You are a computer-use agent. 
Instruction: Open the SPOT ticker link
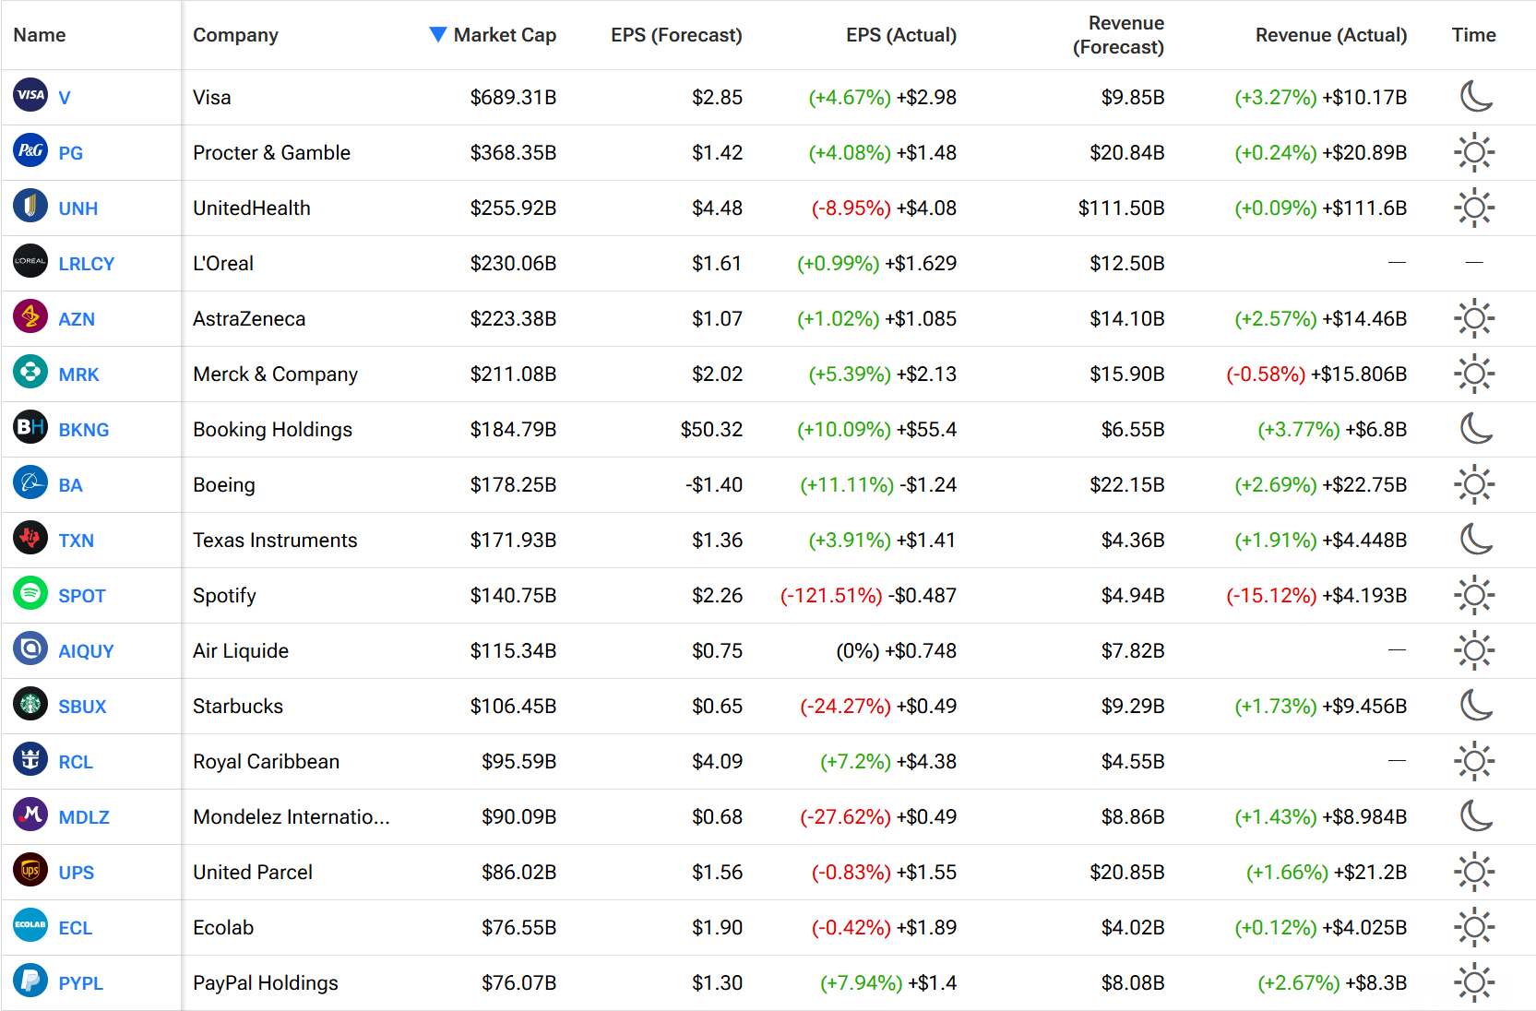[x=82, y=596]
